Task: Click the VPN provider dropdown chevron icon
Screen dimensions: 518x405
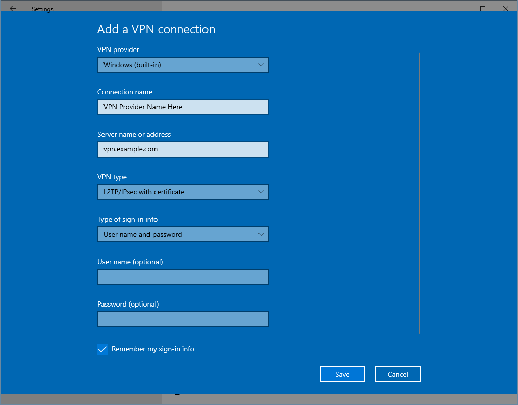Action: pos(261,65)
